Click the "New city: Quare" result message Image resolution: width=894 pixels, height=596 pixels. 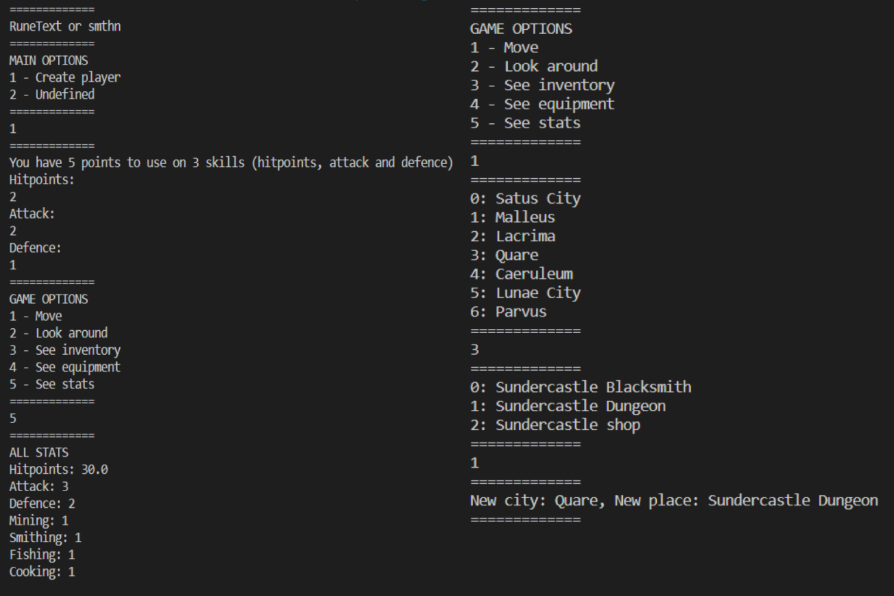point(673,501)
